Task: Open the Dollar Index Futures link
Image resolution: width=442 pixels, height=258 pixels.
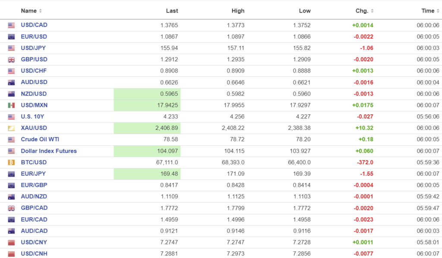Action: [x=49, y=151]
